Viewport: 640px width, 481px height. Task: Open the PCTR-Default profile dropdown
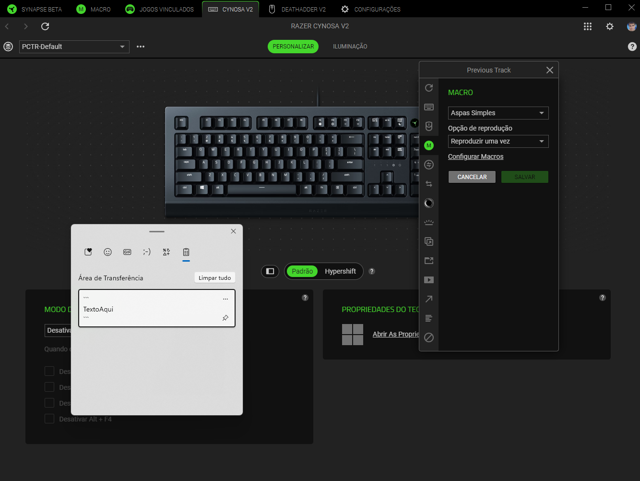pyautogui.click(x=74, y=47)
